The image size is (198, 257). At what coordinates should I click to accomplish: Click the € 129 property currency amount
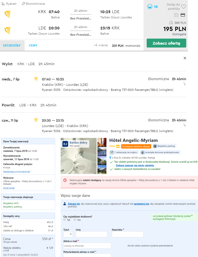[x=50, y=248]
